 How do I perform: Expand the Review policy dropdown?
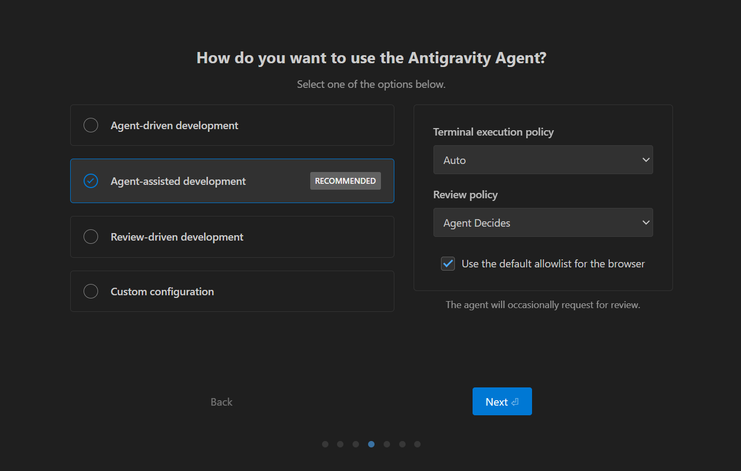click(x=543, y=223)
